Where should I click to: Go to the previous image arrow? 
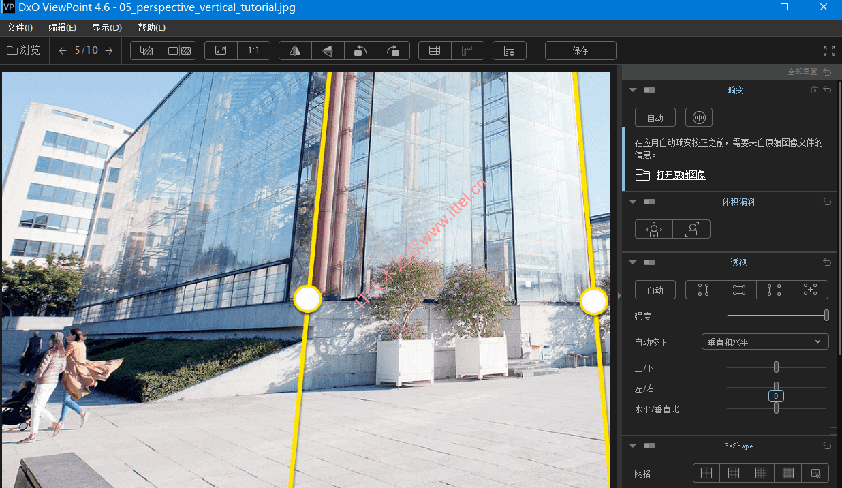pyautogui.click(x=63, y=50)
